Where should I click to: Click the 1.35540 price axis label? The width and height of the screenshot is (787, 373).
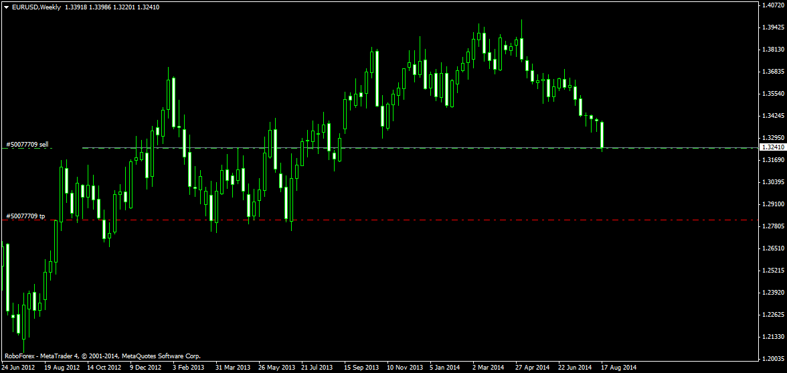773,93
